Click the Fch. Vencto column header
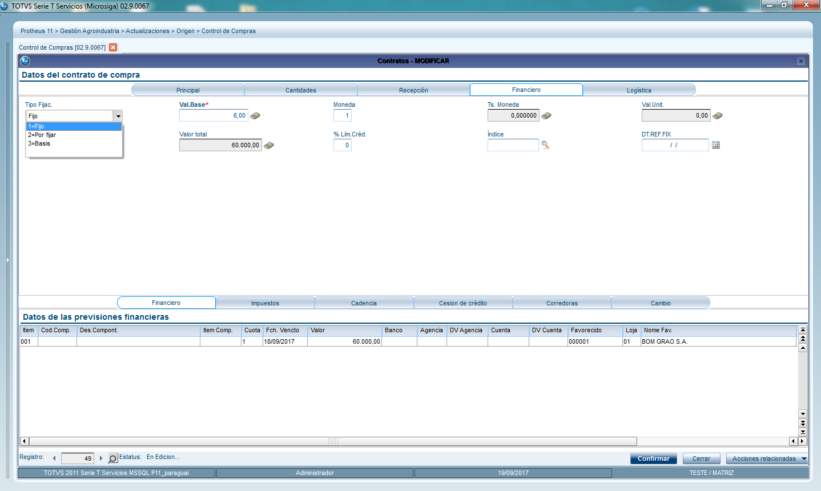Viewport: 821px width, 491px height. click(285, 331)
